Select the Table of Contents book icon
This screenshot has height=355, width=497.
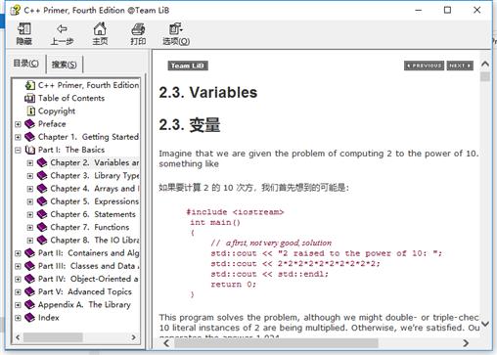(29, 98)
